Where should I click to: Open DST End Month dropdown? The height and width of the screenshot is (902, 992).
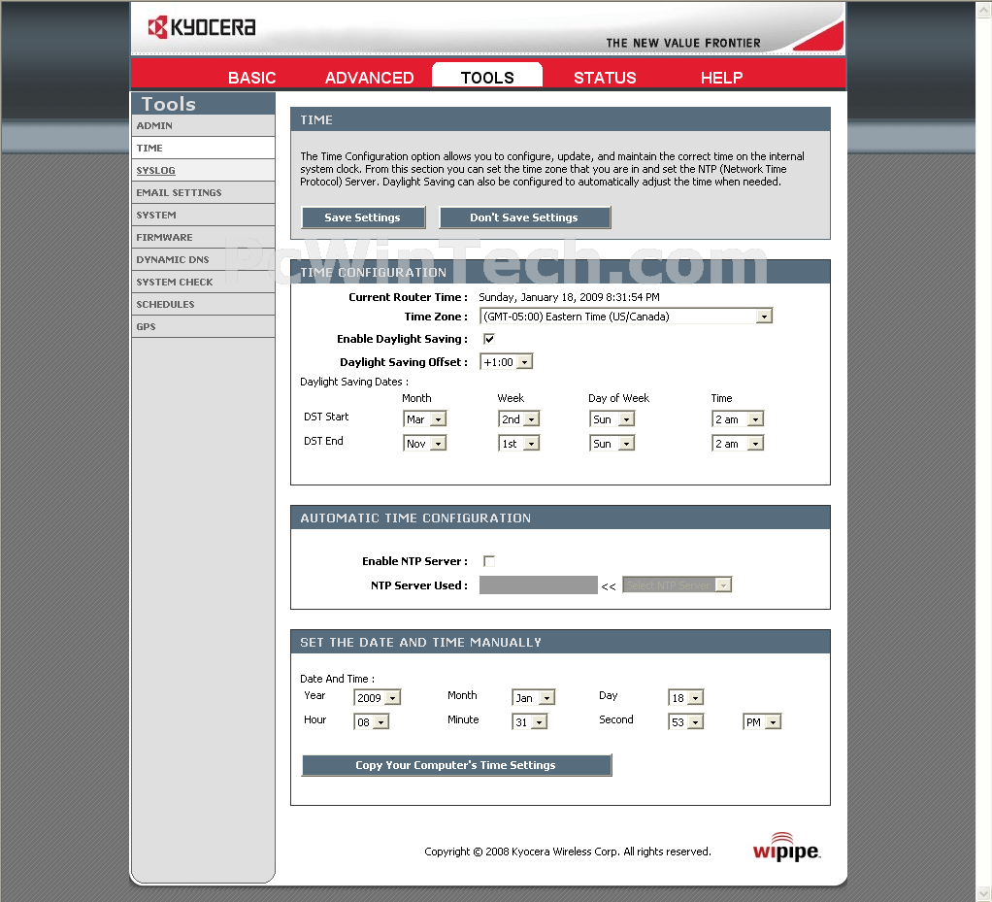(424, 443)
